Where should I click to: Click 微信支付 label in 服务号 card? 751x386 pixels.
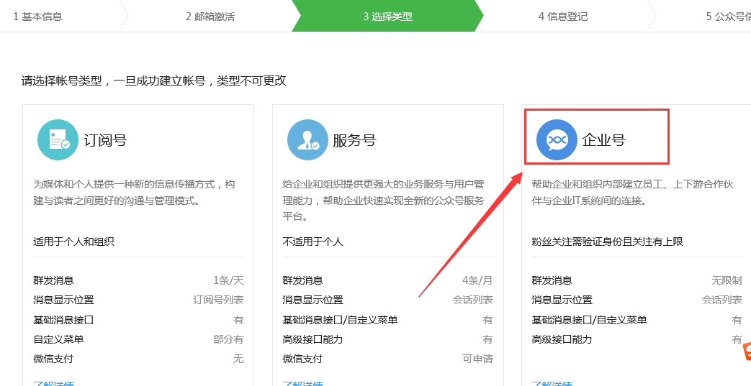tap(302, 359)
